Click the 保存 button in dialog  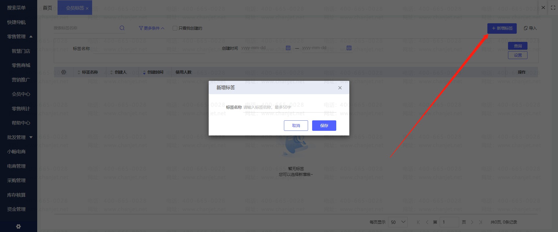click(x=324, y=126)
